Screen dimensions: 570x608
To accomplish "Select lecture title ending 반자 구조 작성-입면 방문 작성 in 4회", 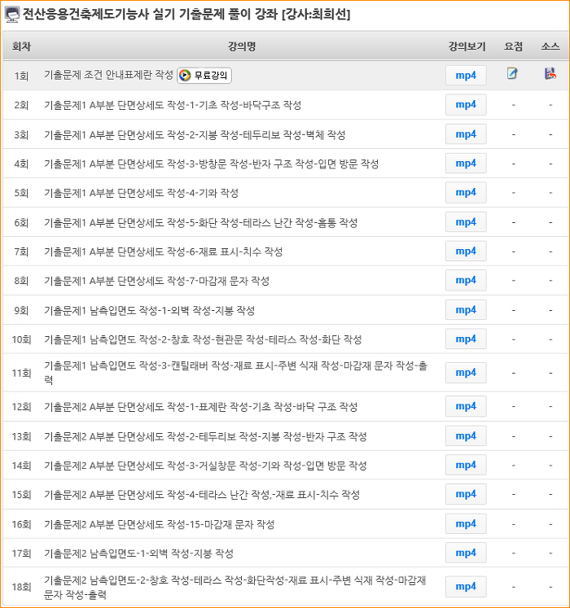I will (x=211, y=164).
